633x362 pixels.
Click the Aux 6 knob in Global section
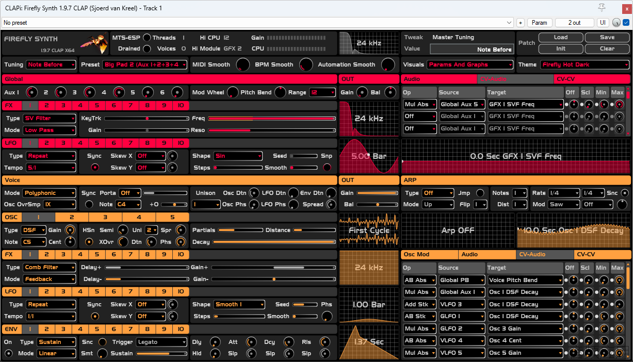point(177,92)
